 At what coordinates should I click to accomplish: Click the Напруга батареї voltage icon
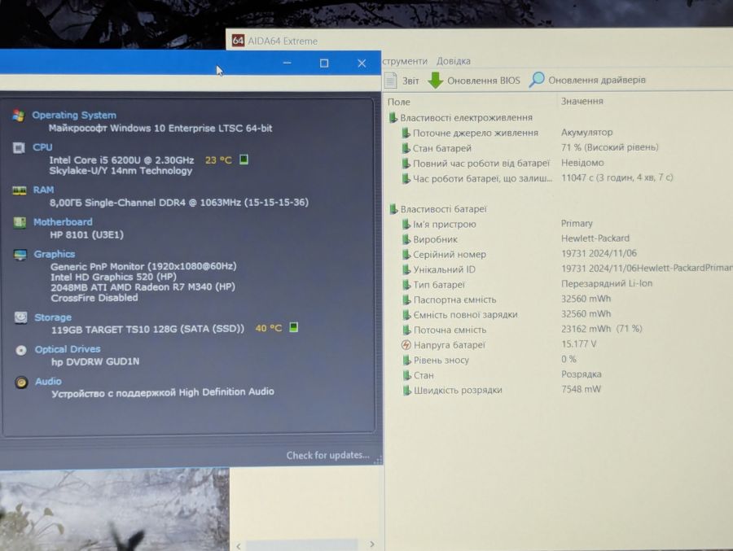point(406,345)
